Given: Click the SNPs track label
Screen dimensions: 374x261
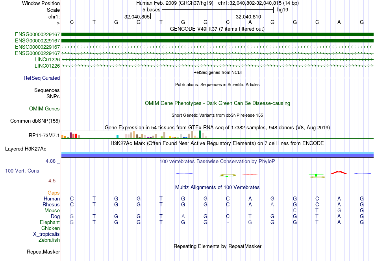Looking at the screenshot, I should click(x=53, y=96).
